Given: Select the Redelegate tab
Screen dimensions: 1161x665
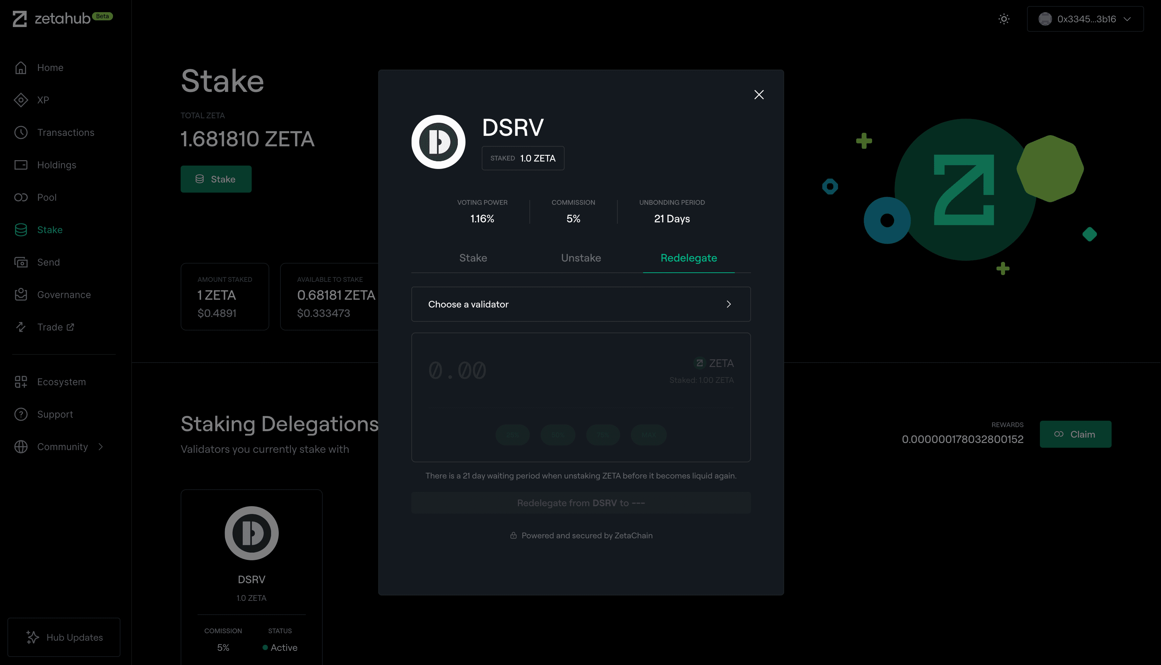Looking at the screenshot, I should point(688,258).
